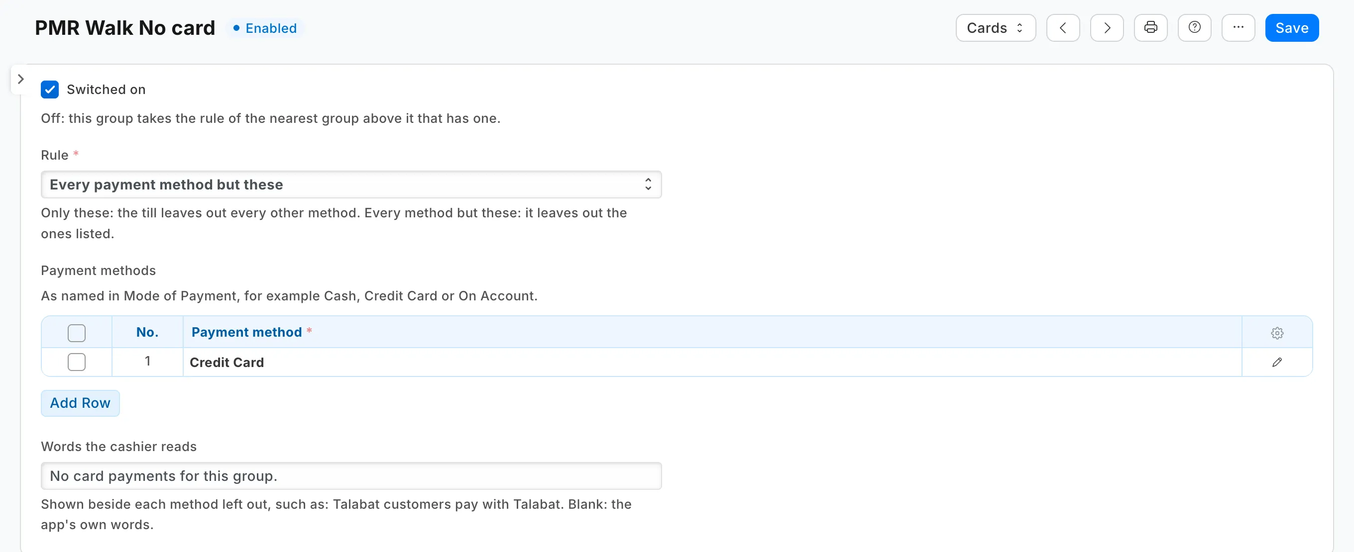
Task: Edit the Credit Card row with pencil icon
Action: [1277, 362]
